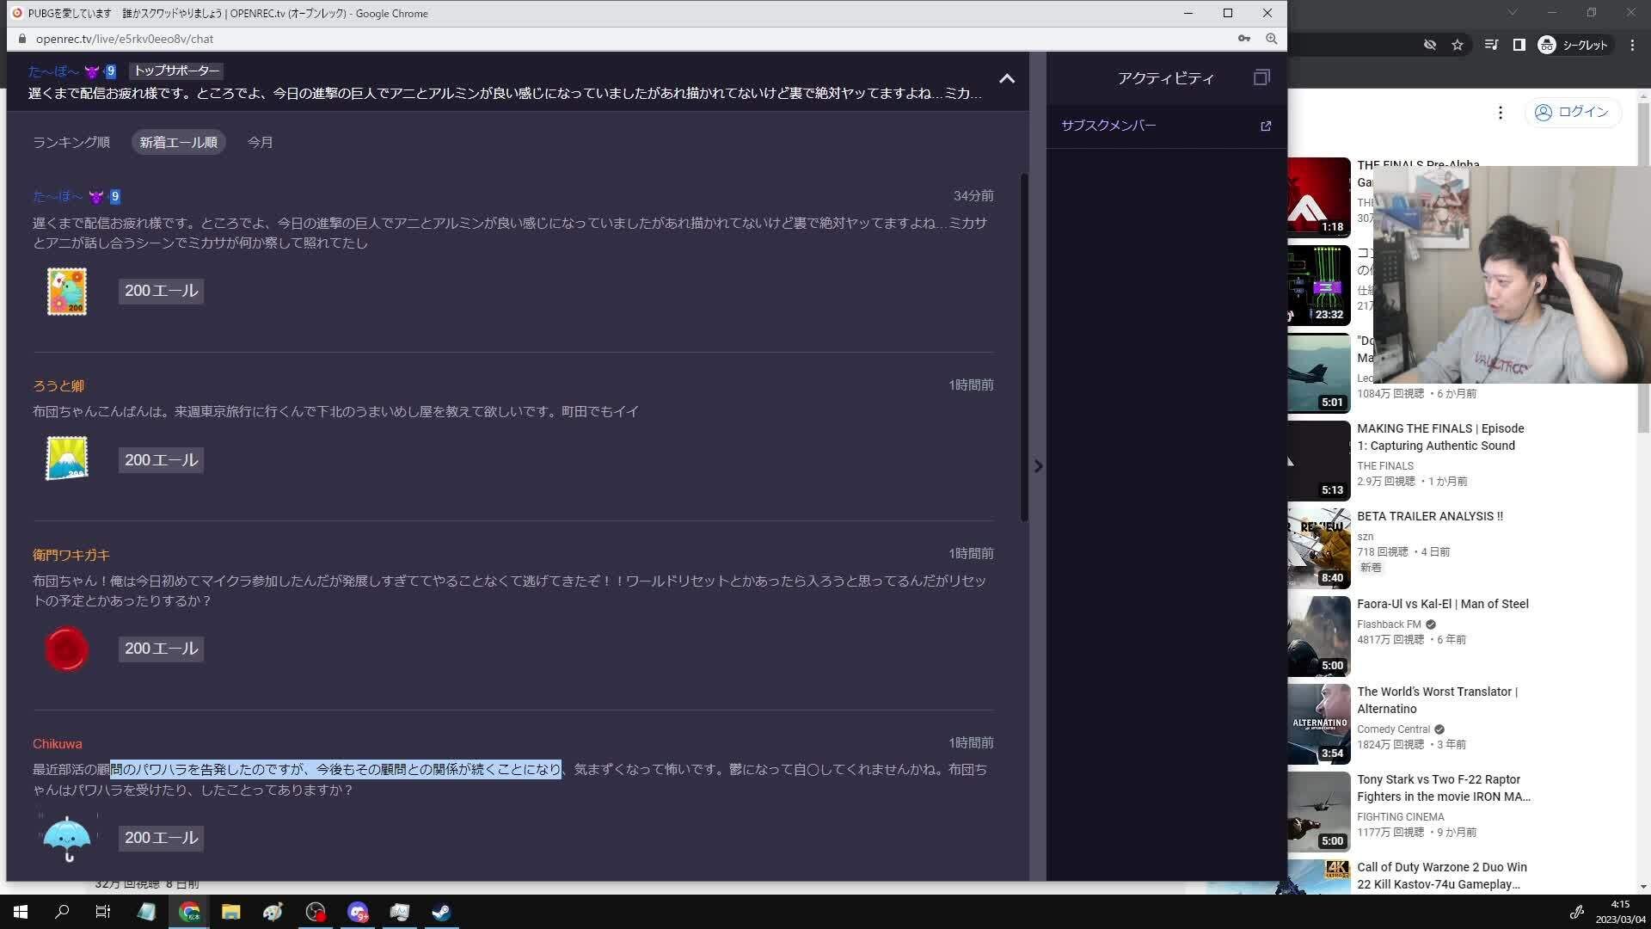This screenshot has height=929, width=1651.
Task: Click the Flashback FM channel name
Action: click(x=1389, y=624)
